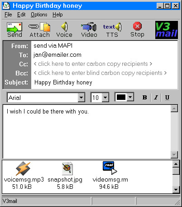Viewport: 182px width, 207px height.
Task: Open the Options menu
Action: click(39, 15)
